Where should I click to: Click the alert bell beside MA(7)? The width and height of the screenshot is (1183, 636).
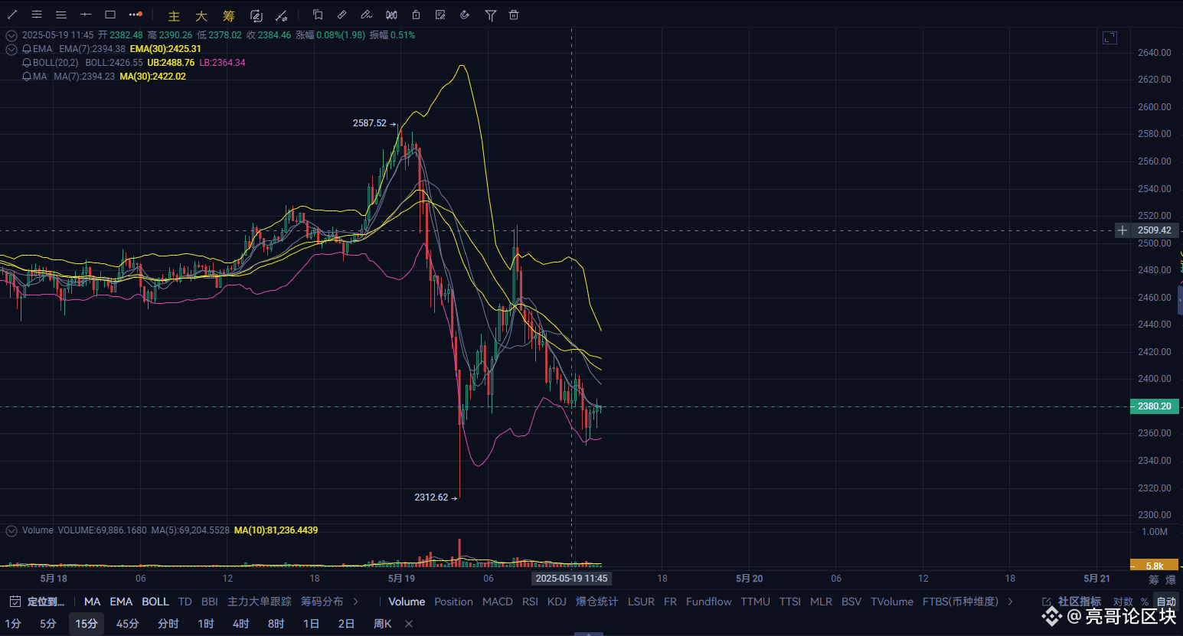[27, 77]
